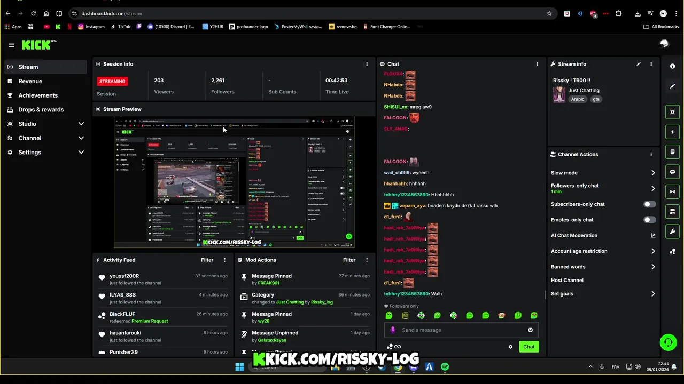The height and width of the screenshot is (384, 684).
Task: Bookmark this page with the star icon
Action: pyautogui.click(x=549, y=13)
